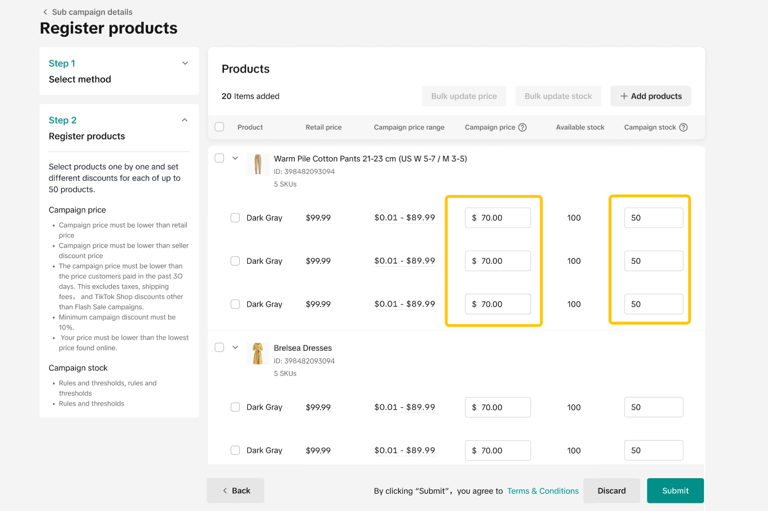Select first Dark Gray SKU checkbox under Pants
768x511 pixels.
click(235, 218)
